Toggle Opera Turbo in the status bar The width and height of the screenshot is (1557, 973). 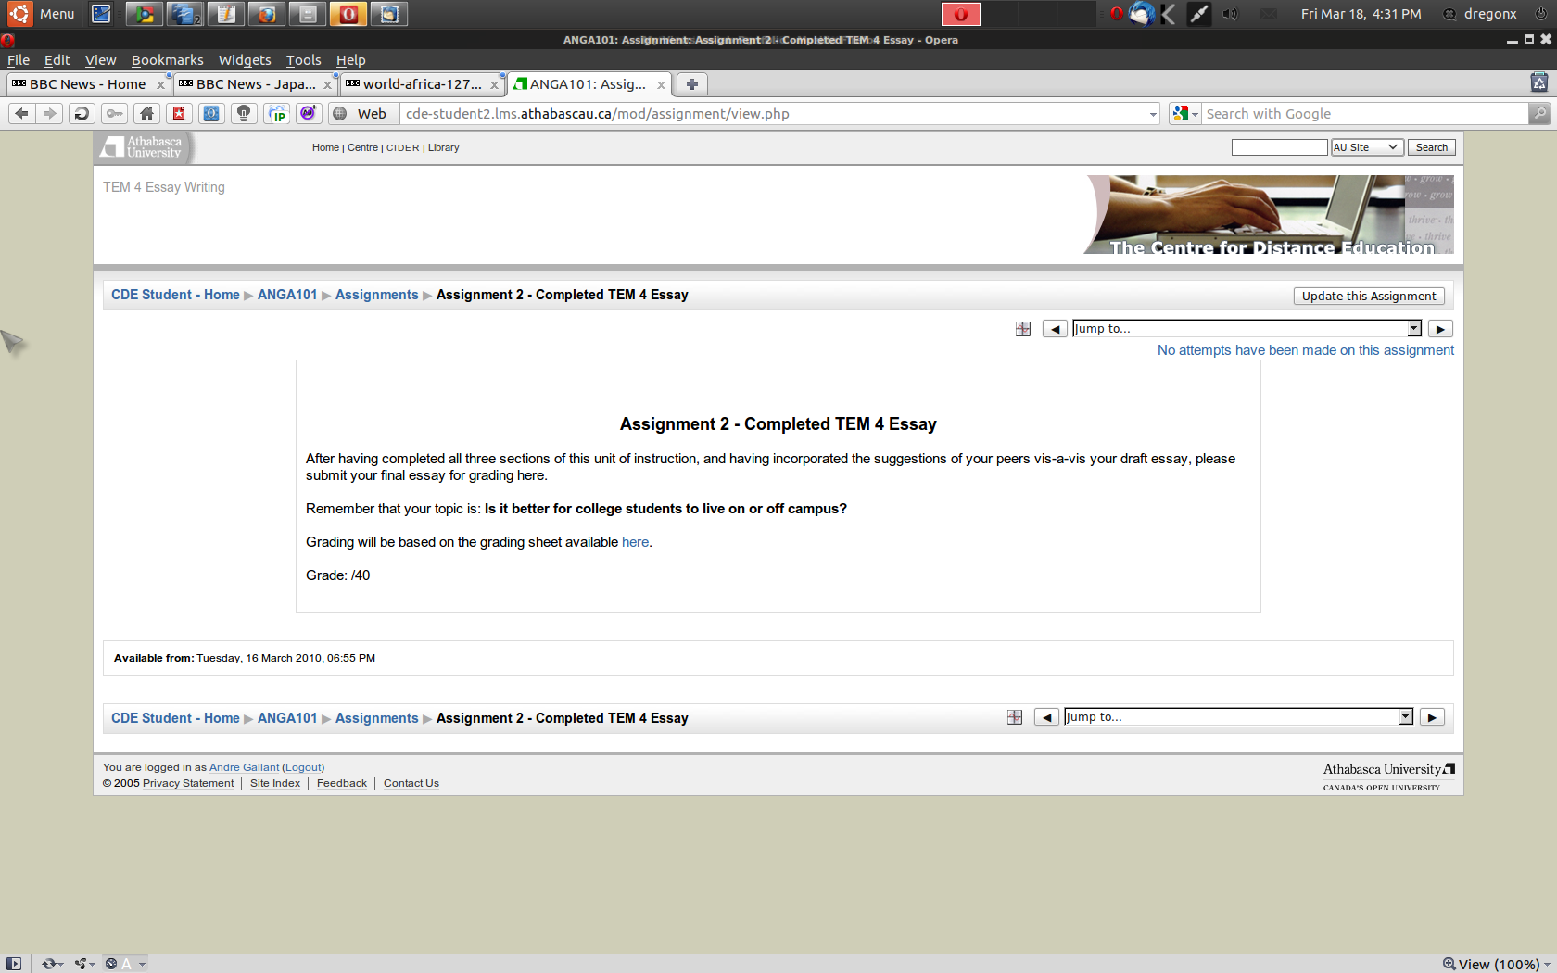[111, 964]
